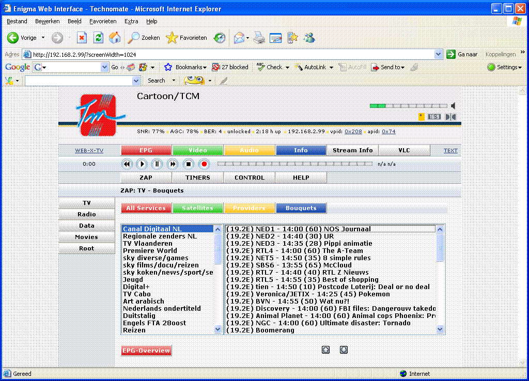Click the playback position progress bar
Viewport: 529px width, 381px height.
[x=295, y=164]
